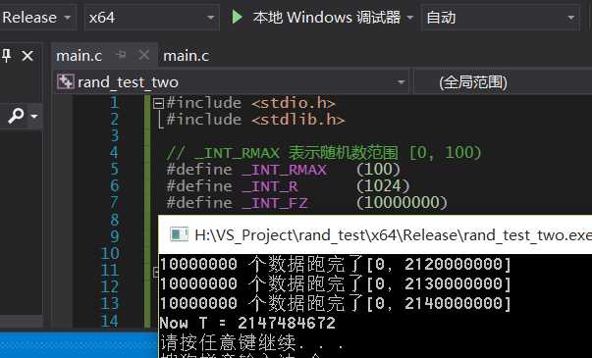The image size is (592, 358).
Task: Click the _INT_R macro name
Action: coord(270,186)
